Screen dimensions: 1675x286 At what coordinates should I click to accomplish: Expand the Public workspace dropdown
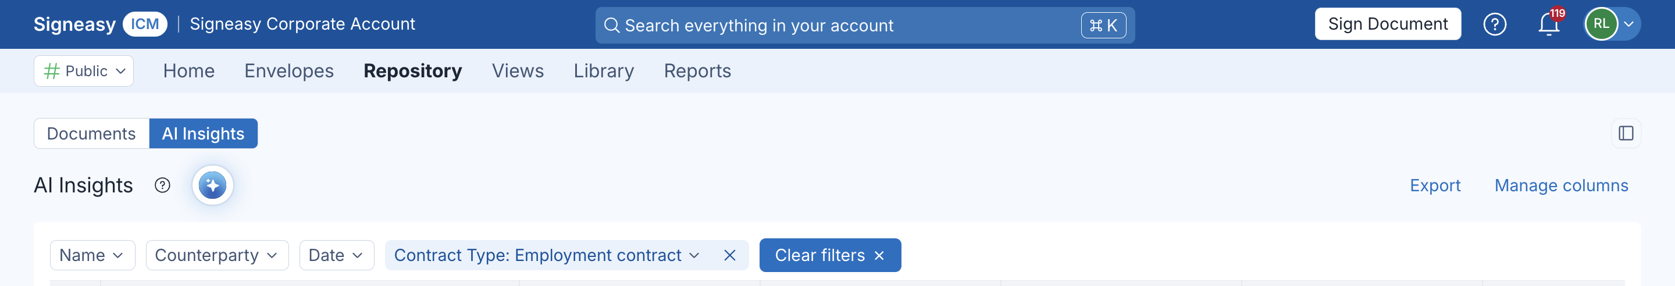84,71
